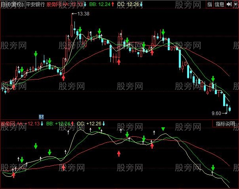The width and height of the screenshot is (239, 189).
Task: Open the 日线(复权) period selector
Action: [11, 4]
